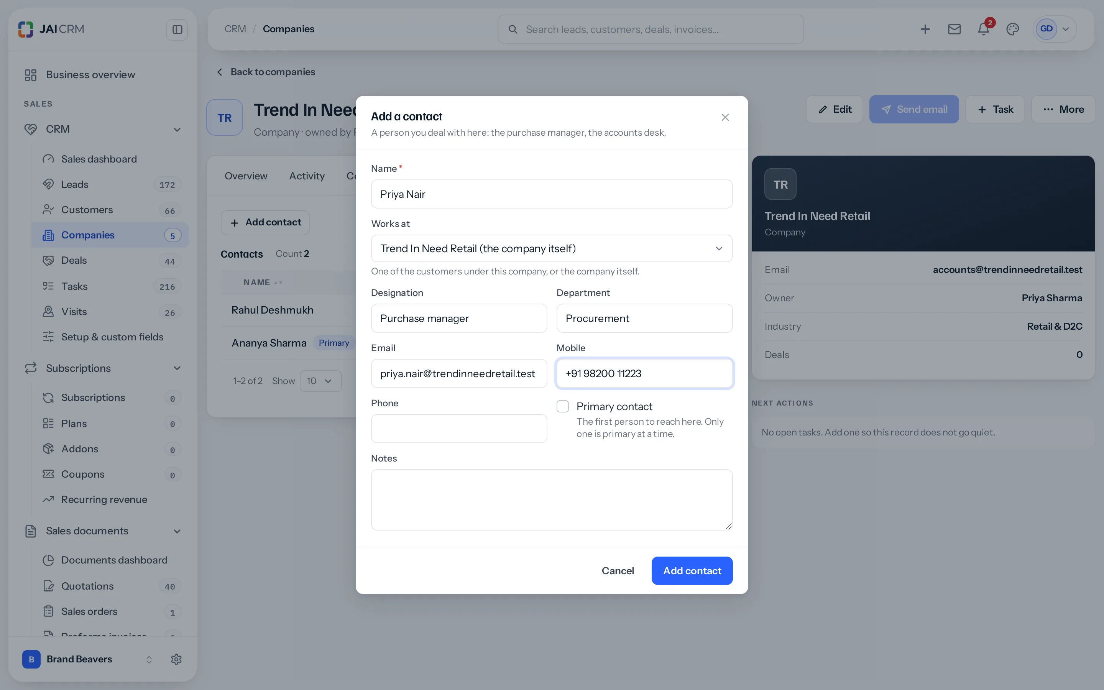1104x690 pixels.
Task: Open the Show 10 rows dropdown
Action: [320, 381]
